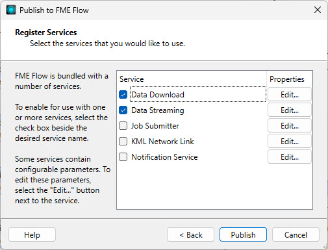Click the Service column header
The height and width of the screenshot is (250, 328).
131,79
